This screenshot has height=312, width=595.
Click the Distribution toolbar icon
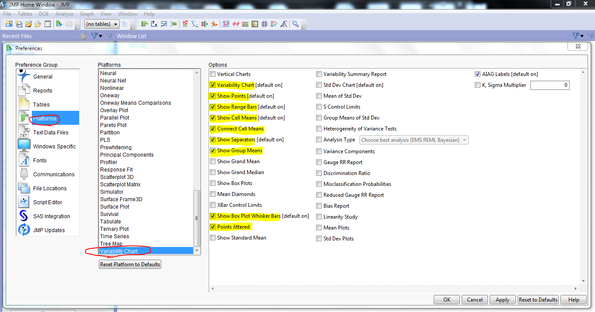coord(145,24)
